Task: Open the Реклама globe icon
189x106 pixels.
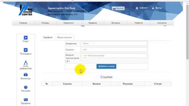Action: [x=26, y=87]
